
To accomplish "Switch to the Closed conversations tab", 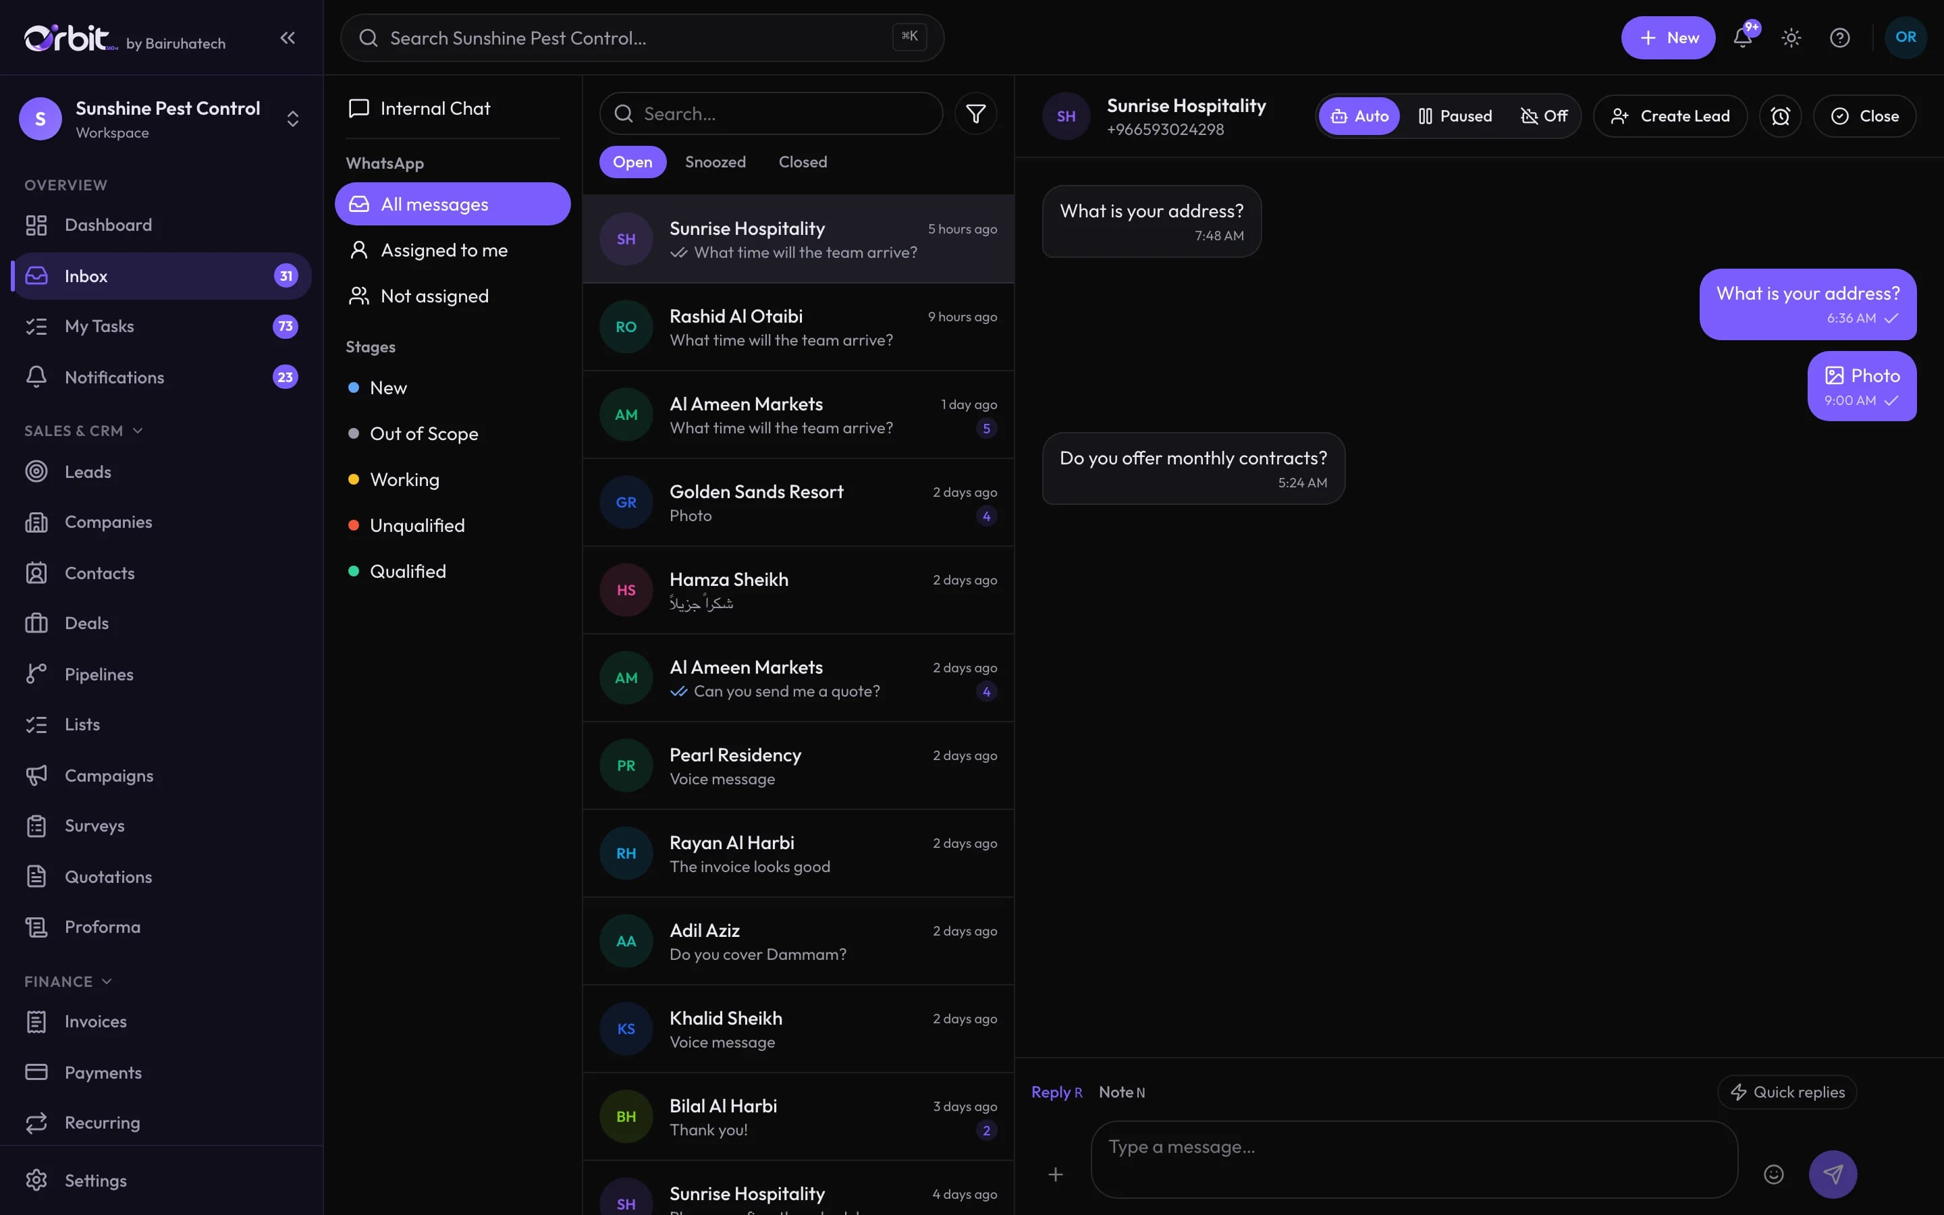I will (803, 162).
